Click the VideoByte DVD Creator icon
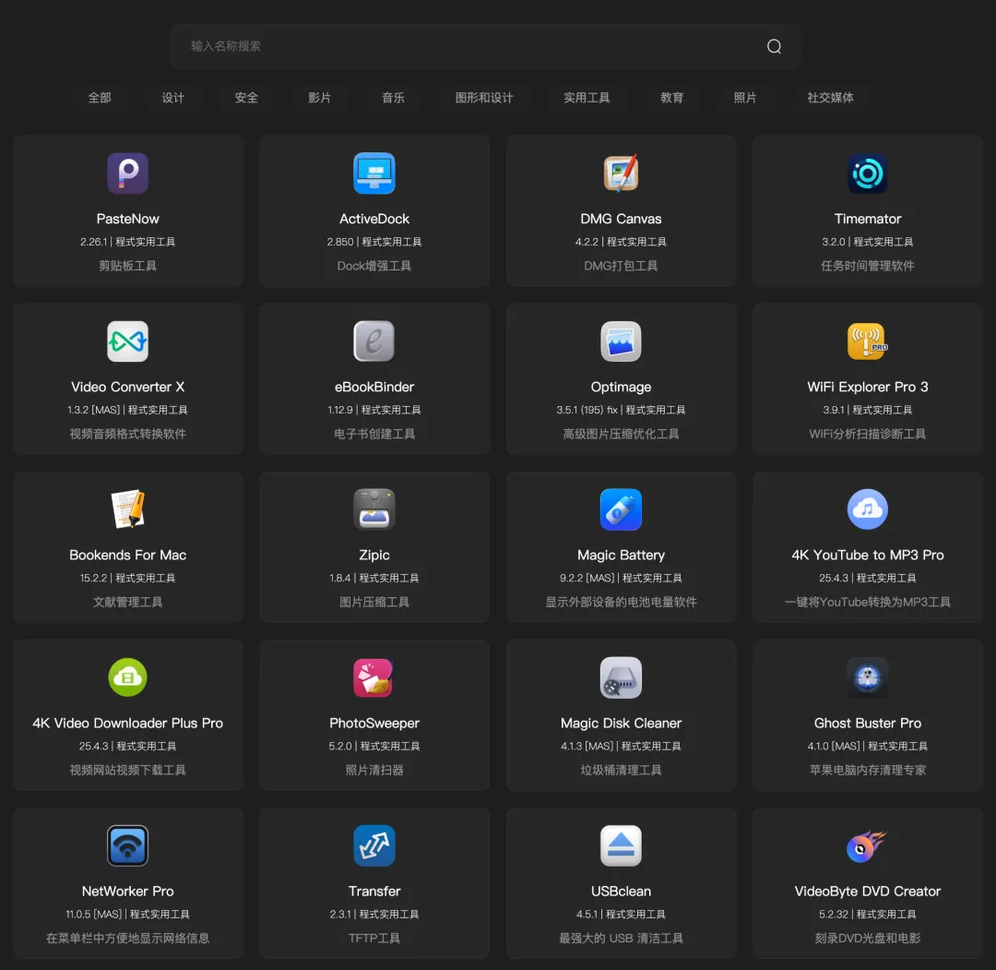The width and height of the screenshot is (996, 970). [x=867, y=845]
